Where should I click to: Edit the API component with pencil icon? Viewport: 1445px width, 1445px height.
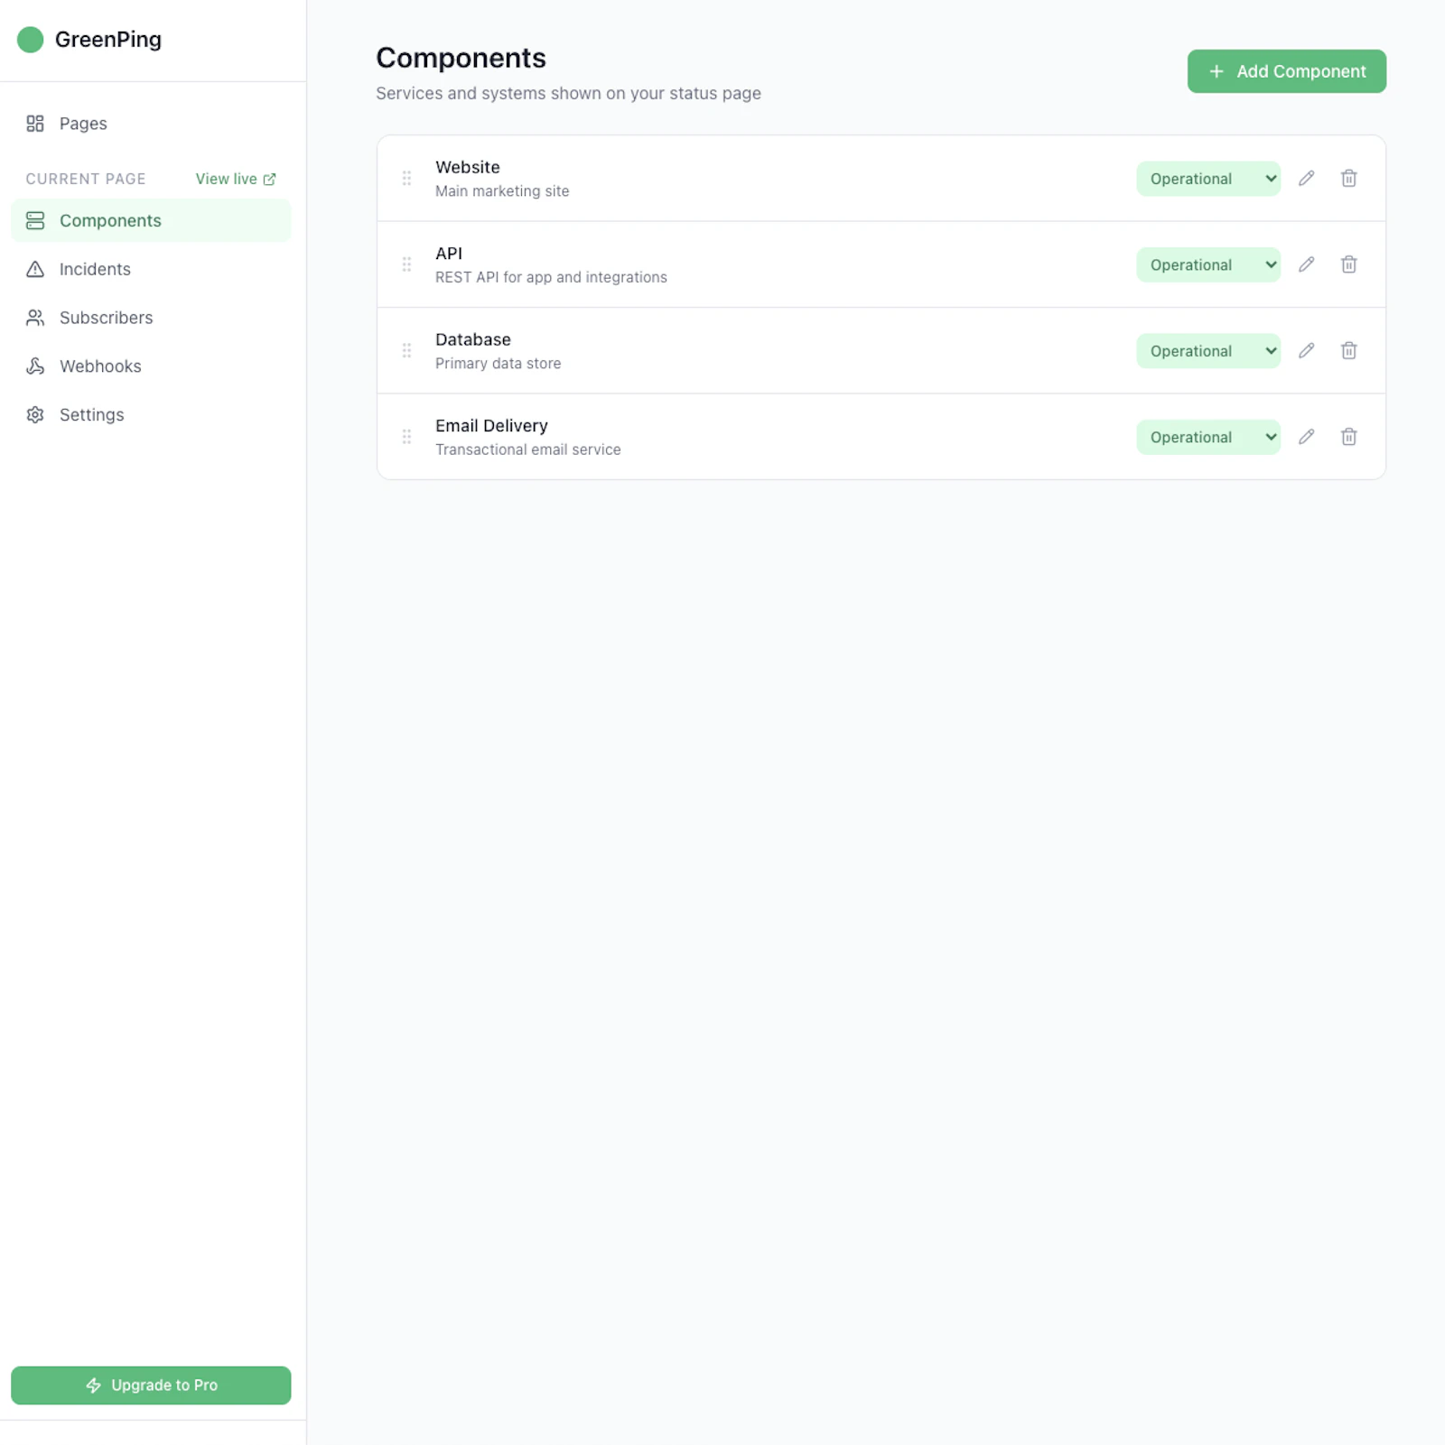(x=1306, y=264)
